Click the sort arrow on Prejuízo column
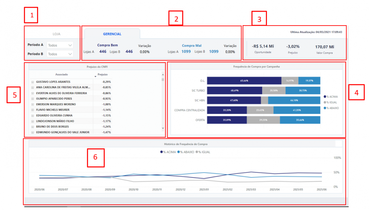Screen dimensions: 369x210 pos(95,75)
